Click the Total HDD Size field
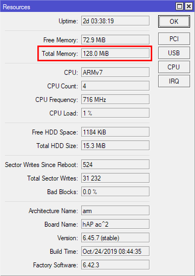Image resolution: width=195 pixels, height=276 pixels. [x=115, y=145]
